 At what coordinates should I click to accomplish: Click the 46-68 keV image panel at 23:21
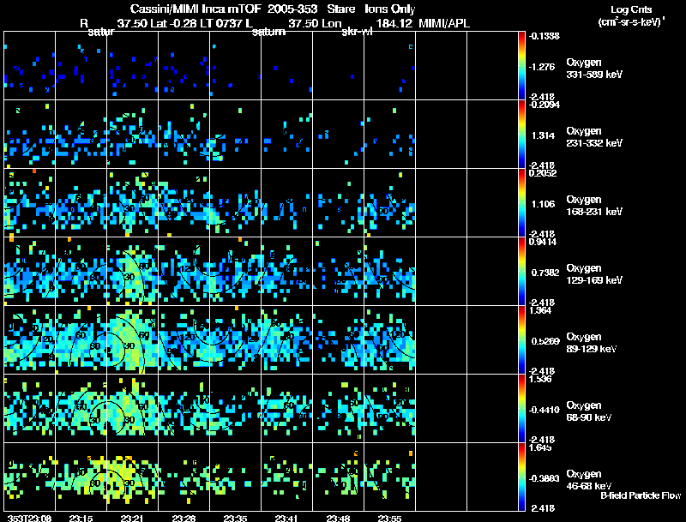point(133,477)
